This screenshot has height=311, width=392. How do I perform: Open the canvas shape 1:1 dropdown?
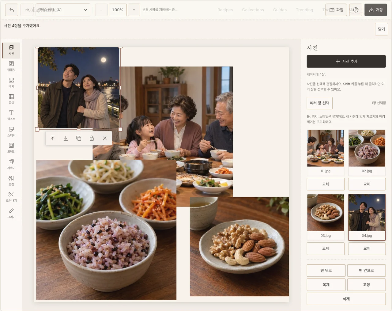(63, 10)
